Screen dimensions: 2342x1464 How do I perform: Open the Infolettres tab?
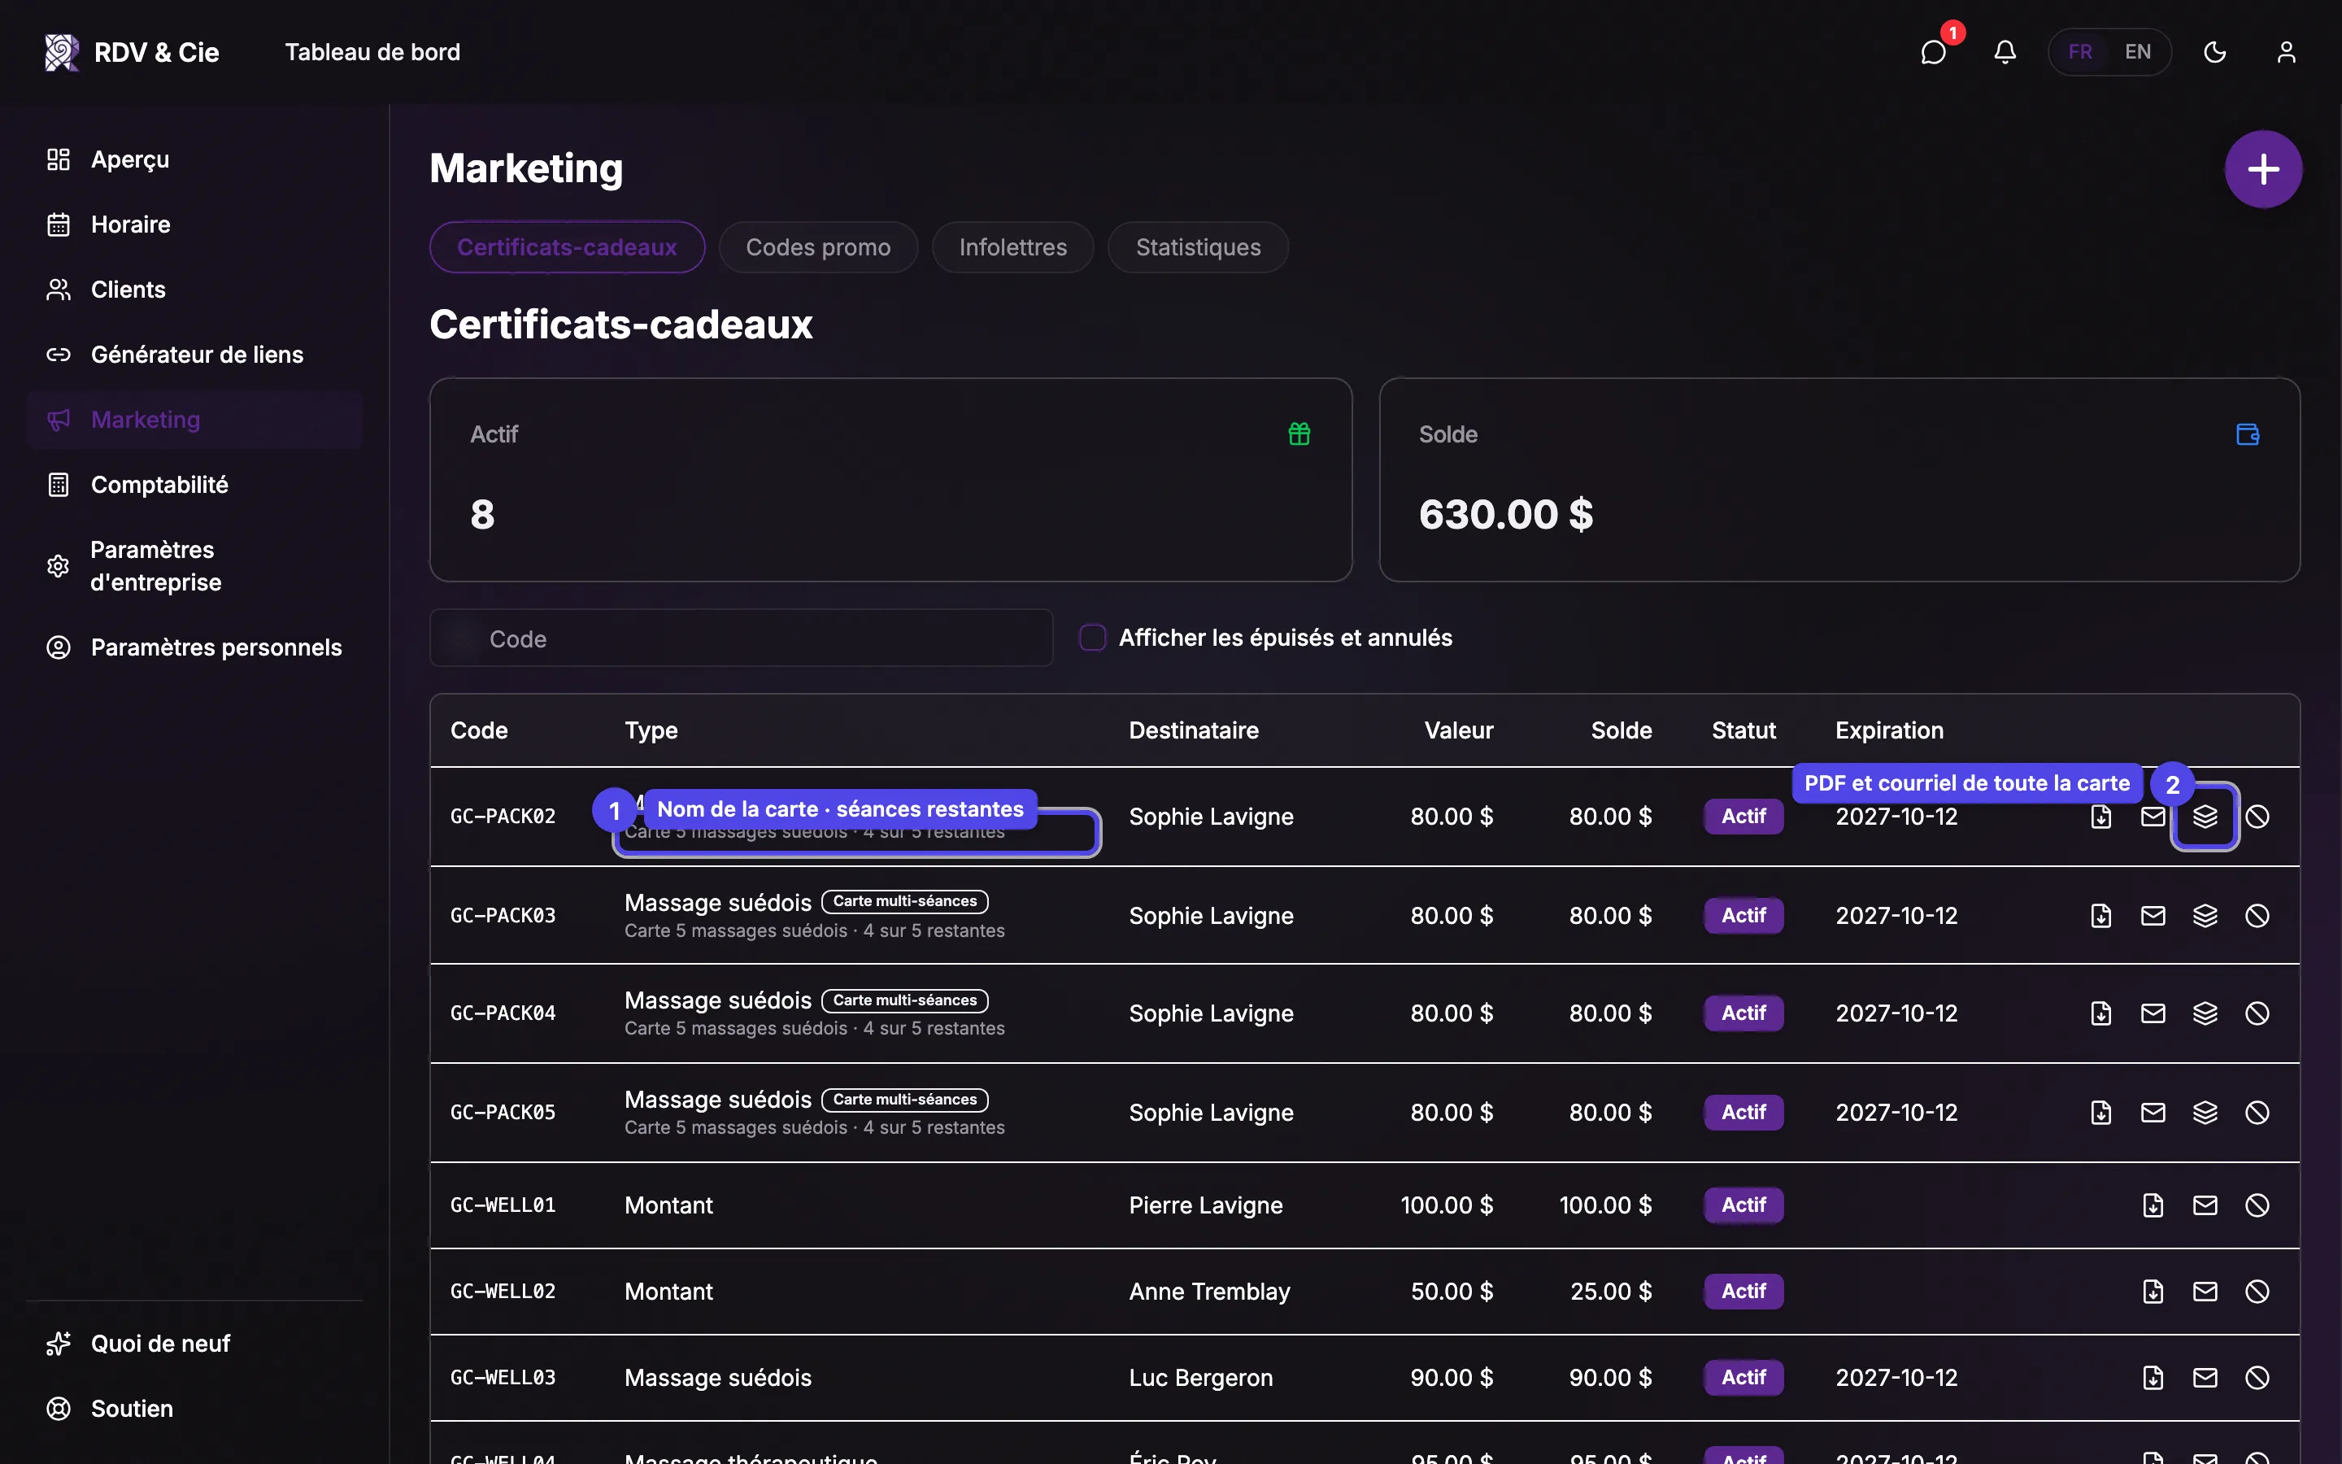coord(1012,247)
